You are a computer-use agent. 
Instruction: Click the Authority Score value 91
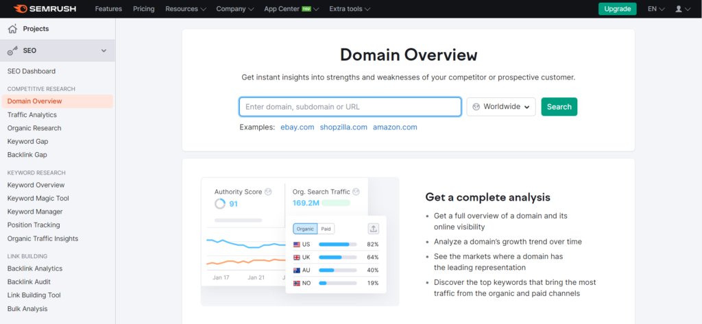click(x=233, y=204)
